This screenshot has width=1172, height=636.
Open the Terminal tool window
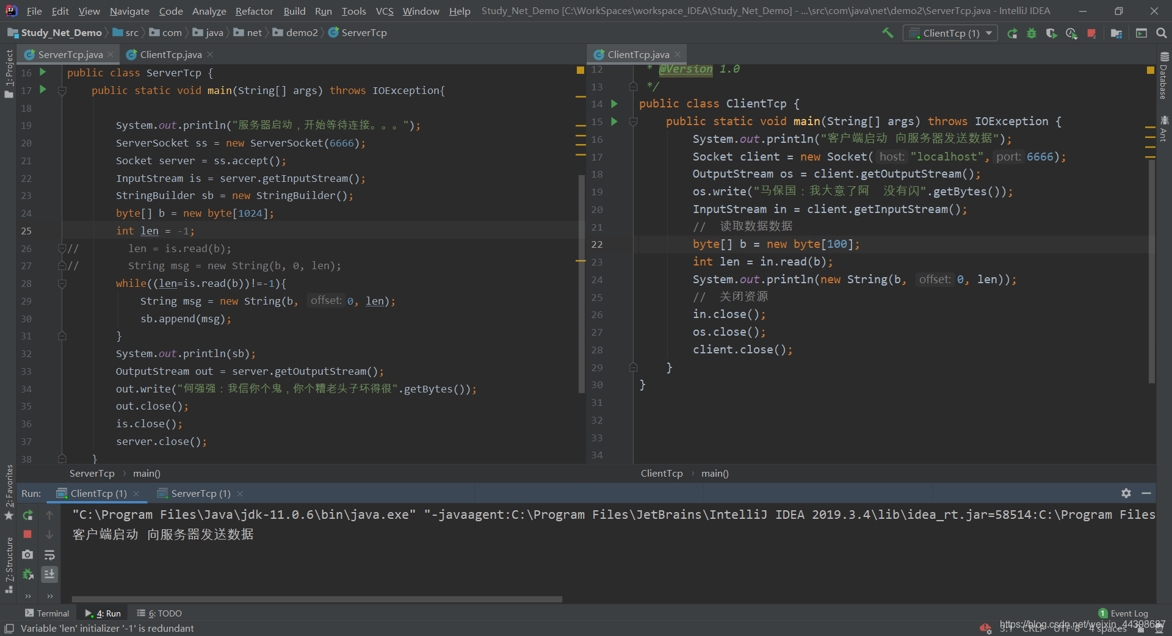tap(47, 613)
